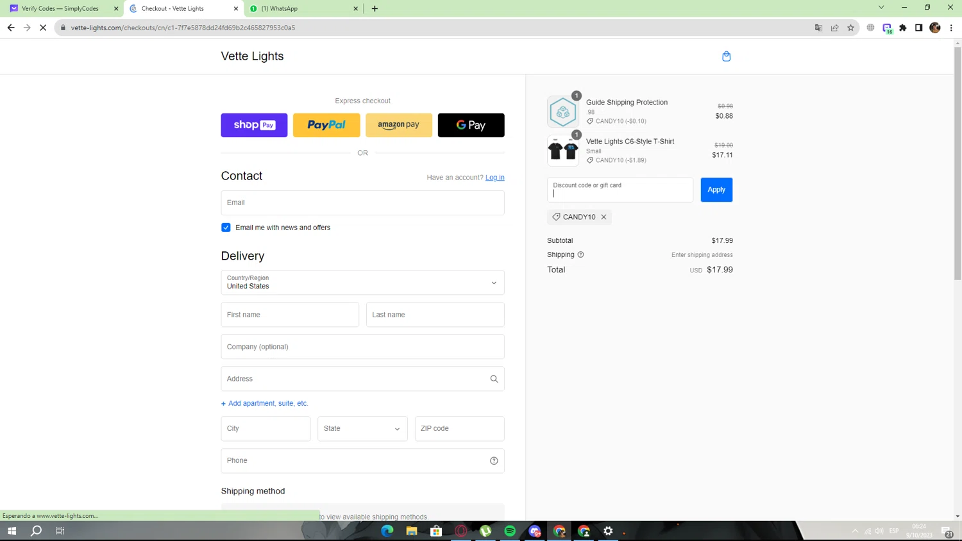Viewport: 962px width, 541px height.
Task: Pay with Amazon Pay
Action: click(399, 125)
